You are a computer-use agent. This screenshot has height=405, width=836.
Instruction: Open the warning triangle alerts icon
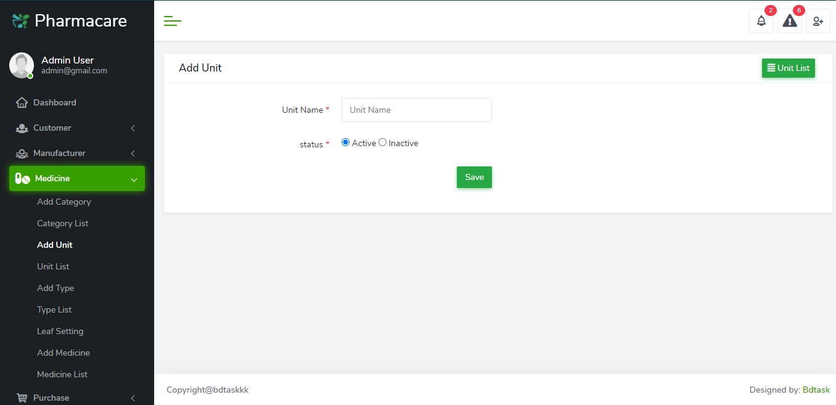[x=790, y=21]
